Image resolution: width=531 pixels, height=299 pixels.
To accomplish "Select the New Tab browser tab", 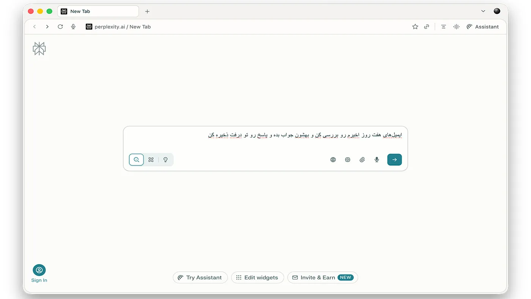I will [98, 11].
